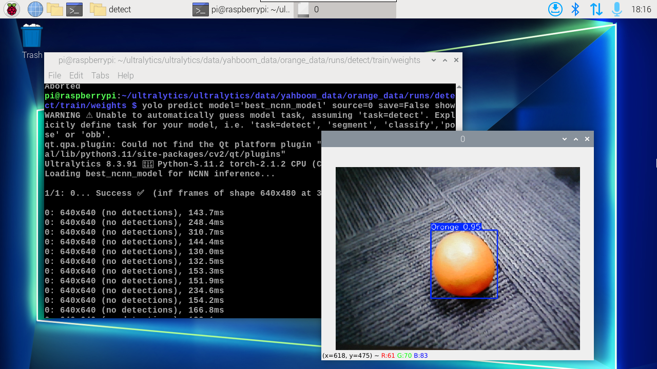Minimize the terminal window
The image size is (657, 369).
pos(434,60)
